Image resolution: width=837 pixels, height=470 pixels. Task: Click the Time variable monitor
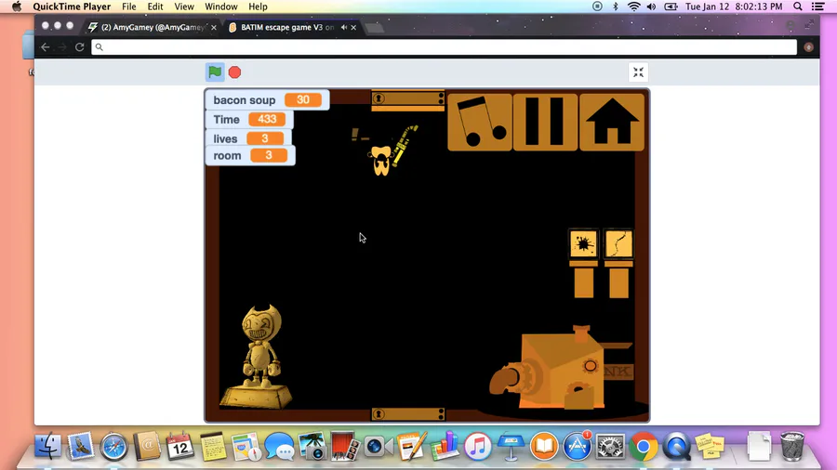pyautogui.click(x=249, y=120)
